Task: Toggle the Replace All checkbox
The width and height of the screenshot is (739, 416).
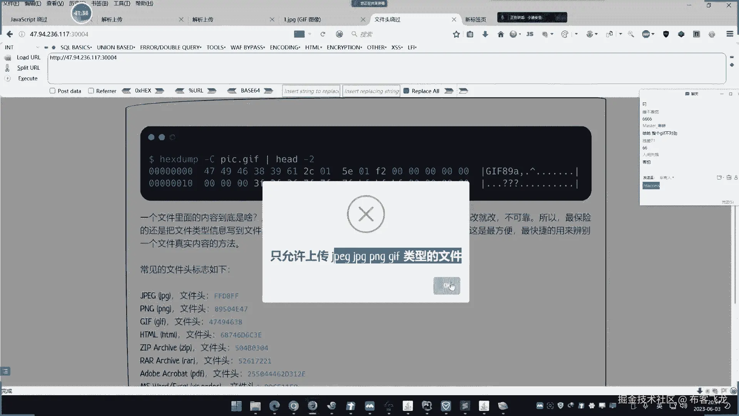Action: tap(406, 91)
